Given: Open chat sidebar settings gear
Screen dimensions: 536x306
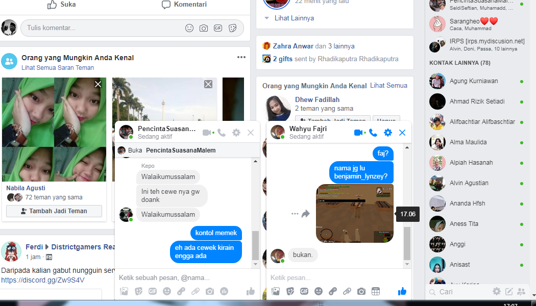Looking at the screenshot, I should (x=496, y=291).
